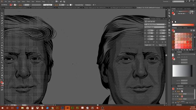Viewport: 196px width, 110px height.
Task: Add new effect fx in Appearance panel
Action: [x=179, y=103]
